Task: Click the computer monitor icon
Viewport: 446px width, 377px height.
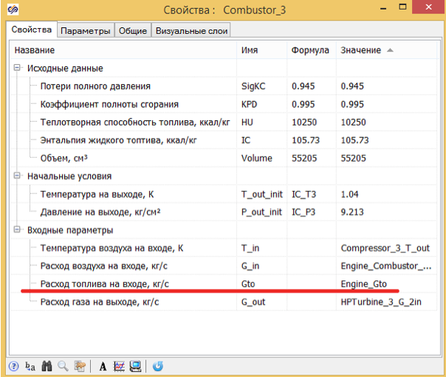Action: click(x=135, y=366)
